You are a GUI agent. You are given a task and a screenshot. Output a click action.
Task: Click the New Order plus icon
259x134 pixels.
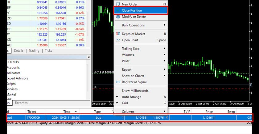[118, 4]
